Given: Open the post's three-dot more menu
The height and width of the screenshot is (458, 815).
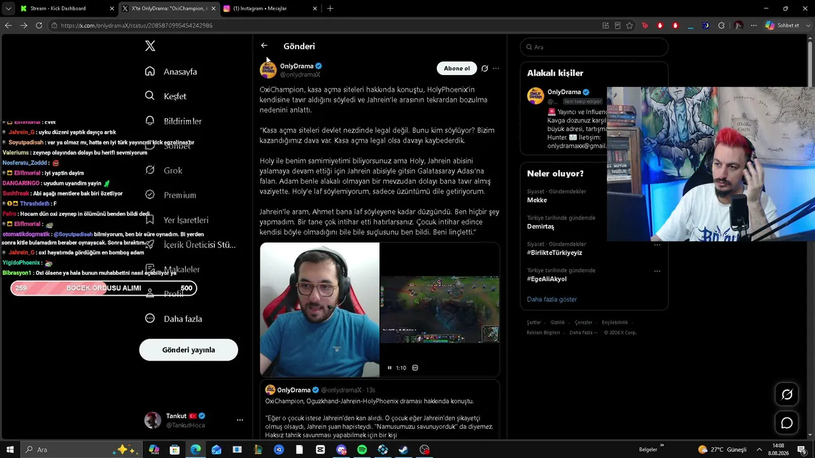Looking at the screenshot, I should pyautogui.click(x=496, y=69).
